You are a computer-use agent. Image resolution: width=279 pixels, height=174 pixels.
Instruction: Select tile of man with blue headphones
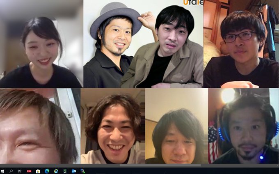pos(244,126)
